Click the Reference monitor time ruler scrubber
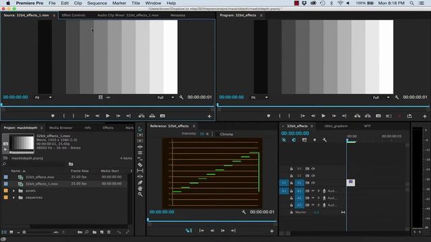Screen dimensions: 431x242 pos(148,220)
